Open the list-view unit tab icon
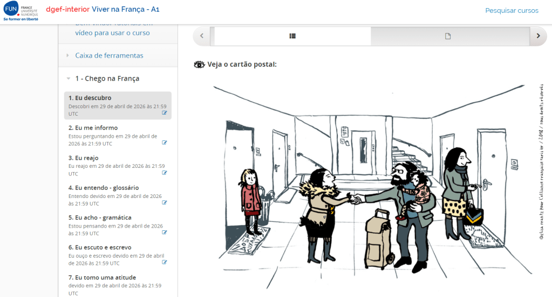 (292, 36)
